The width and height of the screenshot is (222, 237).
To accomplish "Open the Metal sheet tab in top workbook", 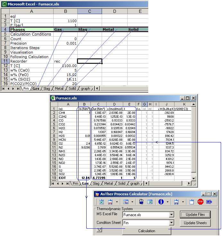I will click(x=59, y=89).
